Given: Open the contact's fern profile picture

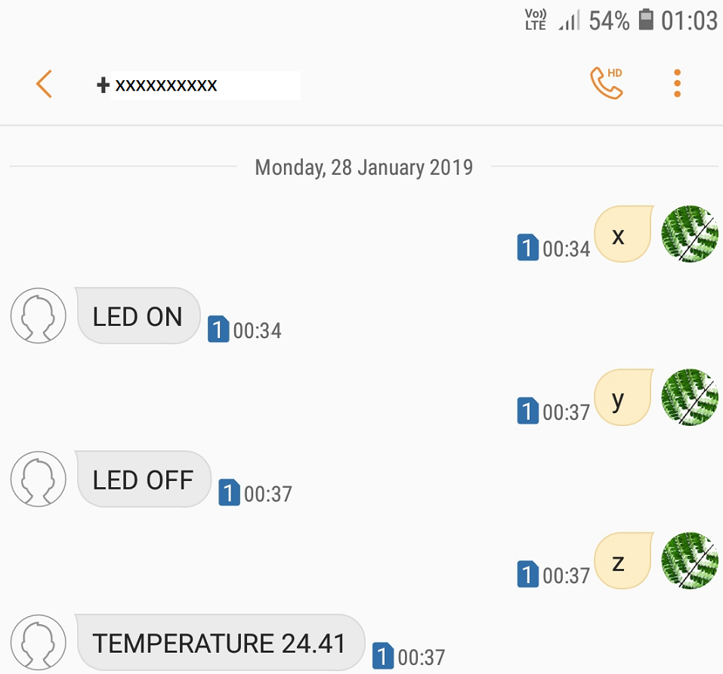Looking at the screenshot, I should [689, 235].
